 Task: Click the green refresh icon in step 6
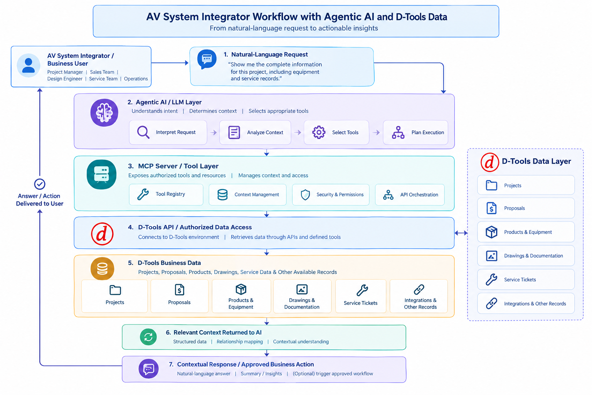[148, 337]
